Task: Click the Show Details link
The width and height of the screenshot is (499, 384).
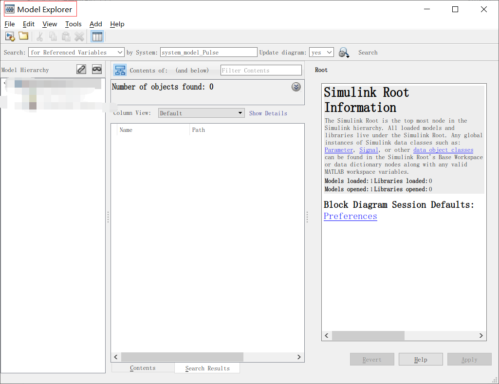Action: point(268,113)
